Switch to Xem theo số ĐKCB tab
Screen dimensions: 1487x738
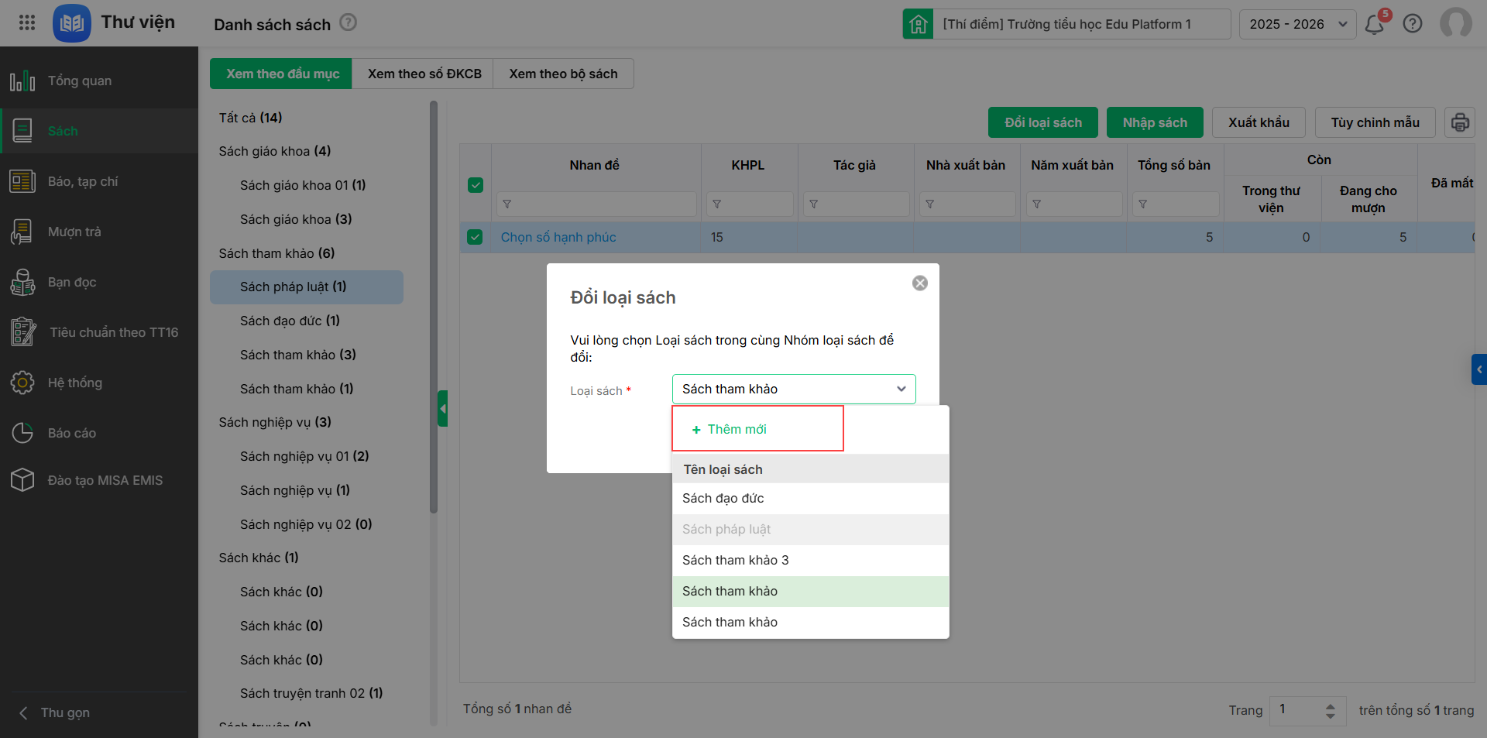[x=424, y=74]
